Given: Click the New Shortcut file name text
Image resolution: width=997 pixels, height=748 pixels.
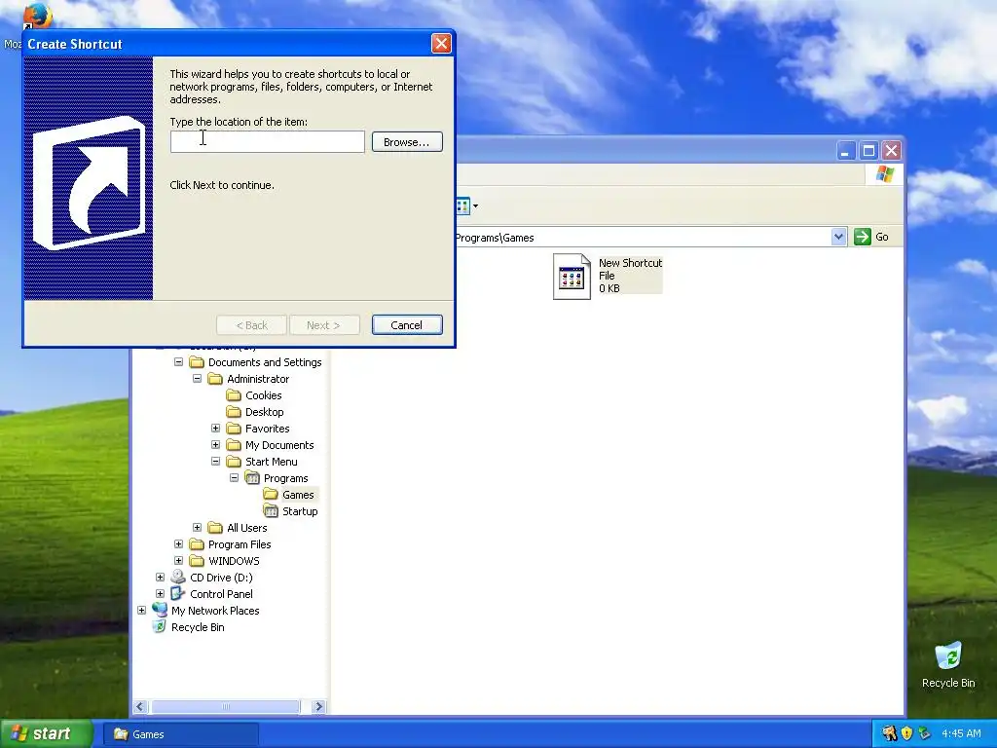Looking at the screenshot, I should tap(630, 263).
